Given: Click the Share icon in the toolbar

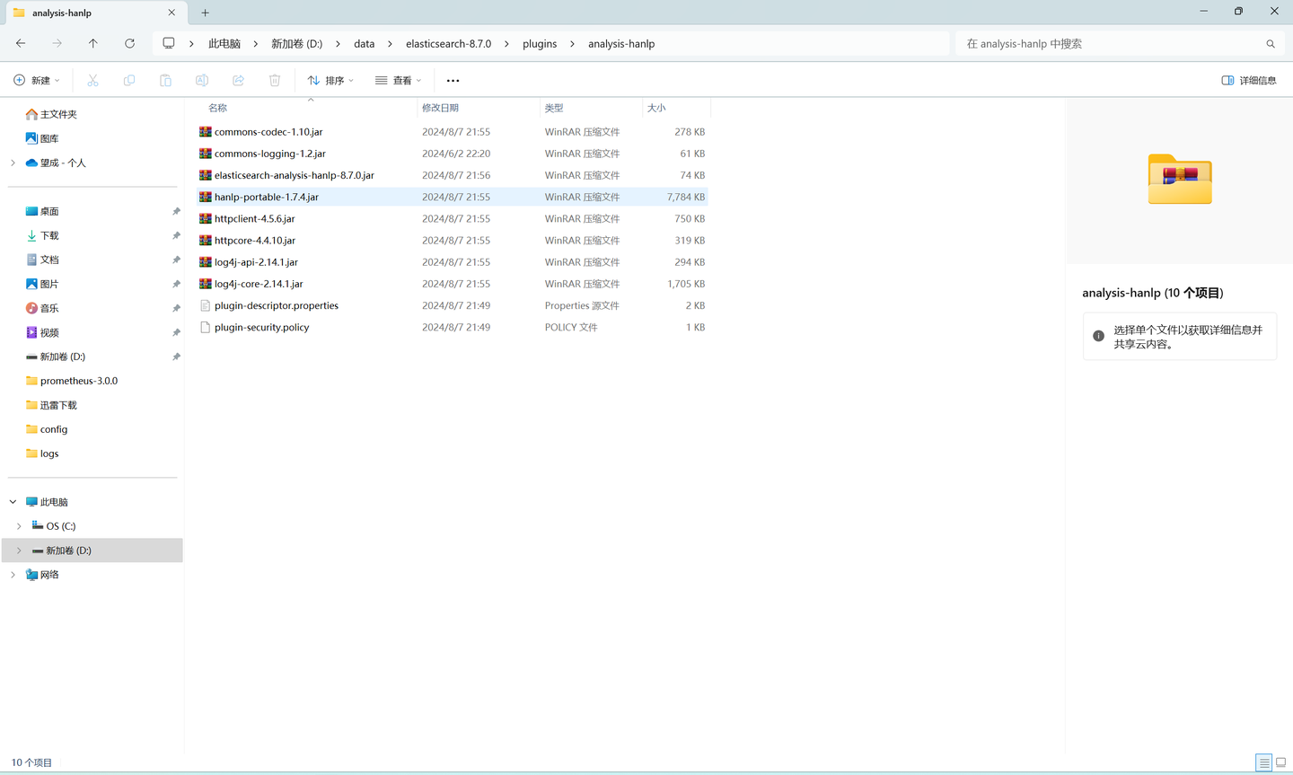Looking at the screenshot, I should [238, 80].
